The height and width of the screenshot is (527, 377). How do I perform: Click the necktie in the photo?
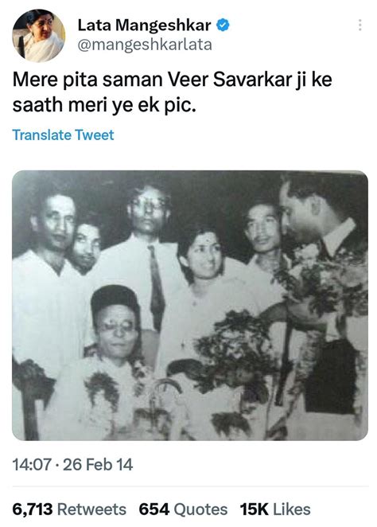click(156, 284)
